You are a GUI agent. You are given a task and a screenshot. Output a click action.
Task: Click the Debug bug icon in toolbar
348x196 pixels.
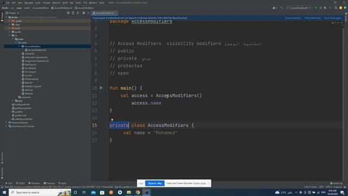[320, 8]
